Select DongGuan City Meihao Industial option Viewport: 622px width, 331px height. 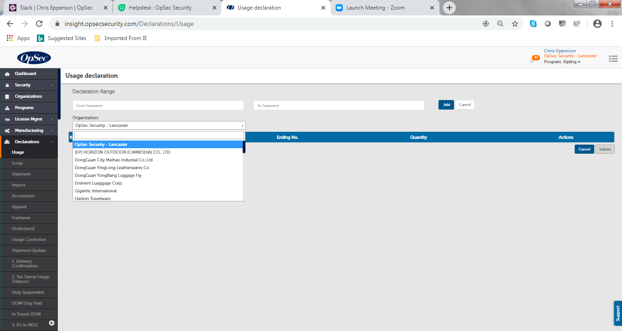(x=158, y=160)
